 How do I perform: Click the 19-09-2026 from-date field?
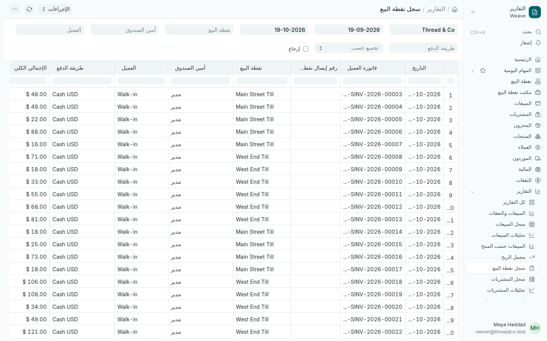coord(349,30)
